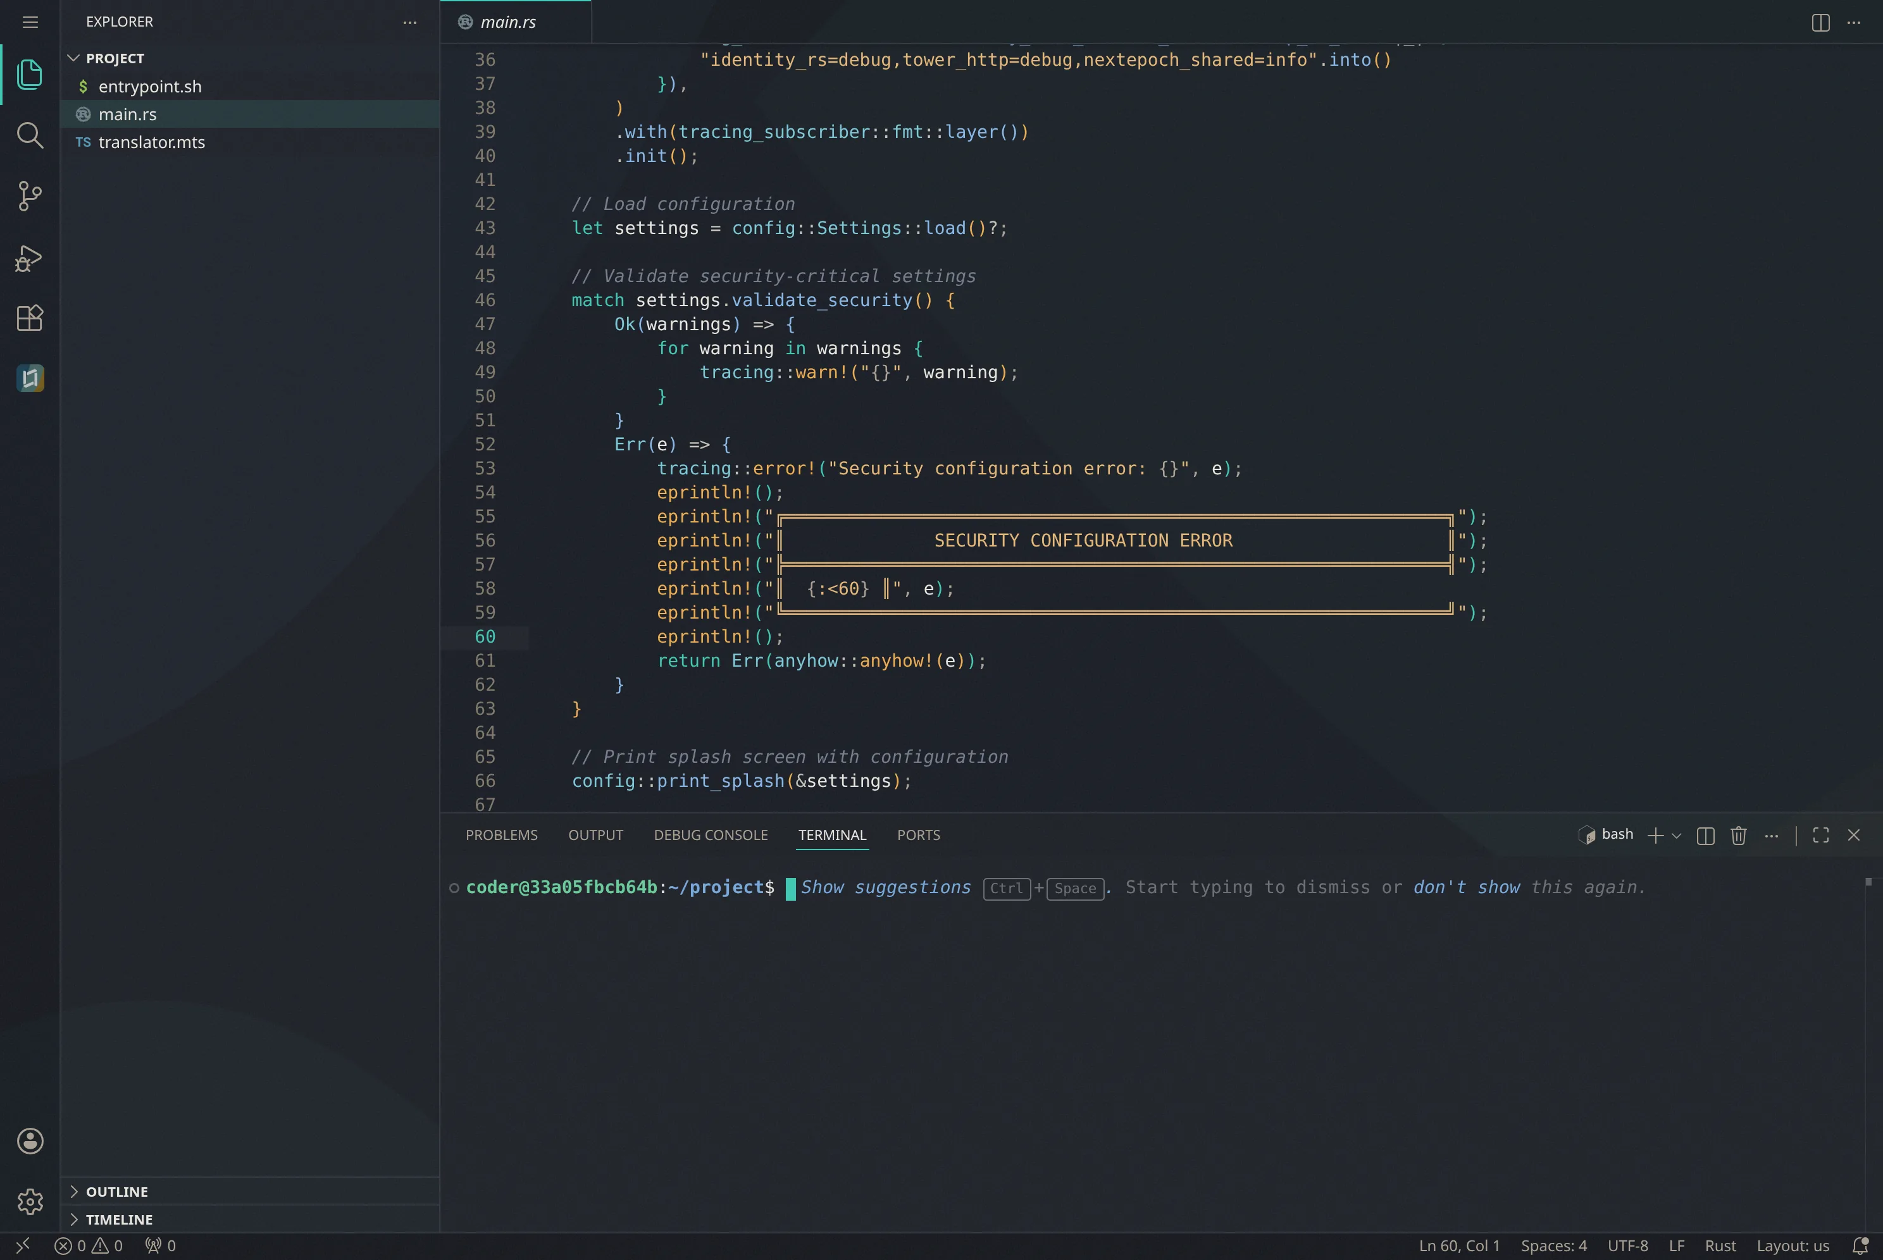Open the Search view

[30, 135]
